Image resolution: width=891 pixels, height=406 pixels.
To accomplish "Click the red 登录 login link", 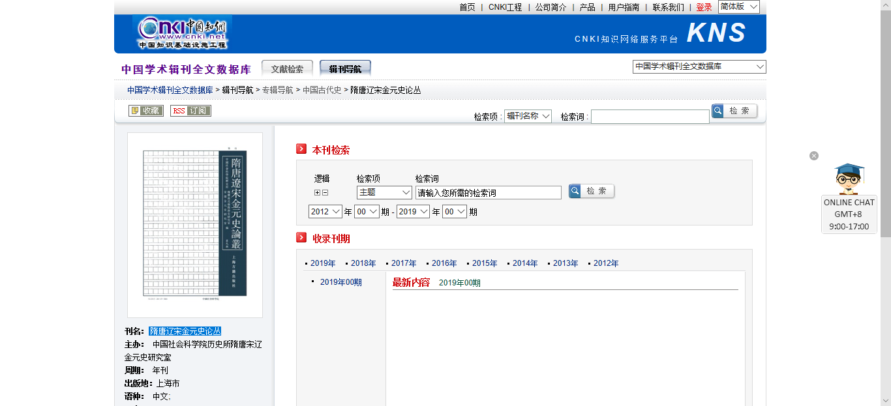I will pos(704,7).
